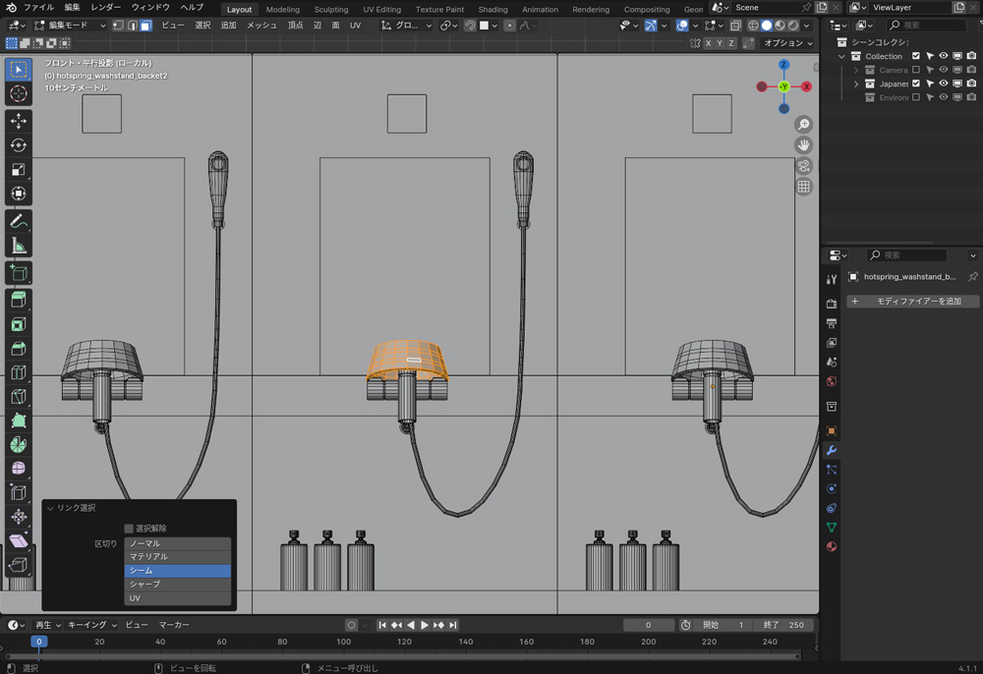Image resolution: width=983 pixels, height=674 pixels.
Task: Toggle camera view with the camera gizmo
Action: (x=804, y=165)
